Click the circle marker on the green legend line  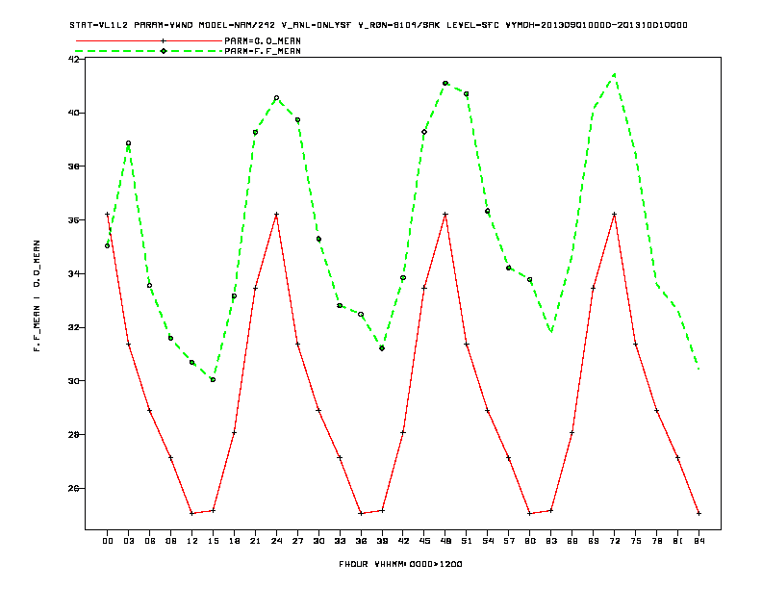tap(164, 51)
